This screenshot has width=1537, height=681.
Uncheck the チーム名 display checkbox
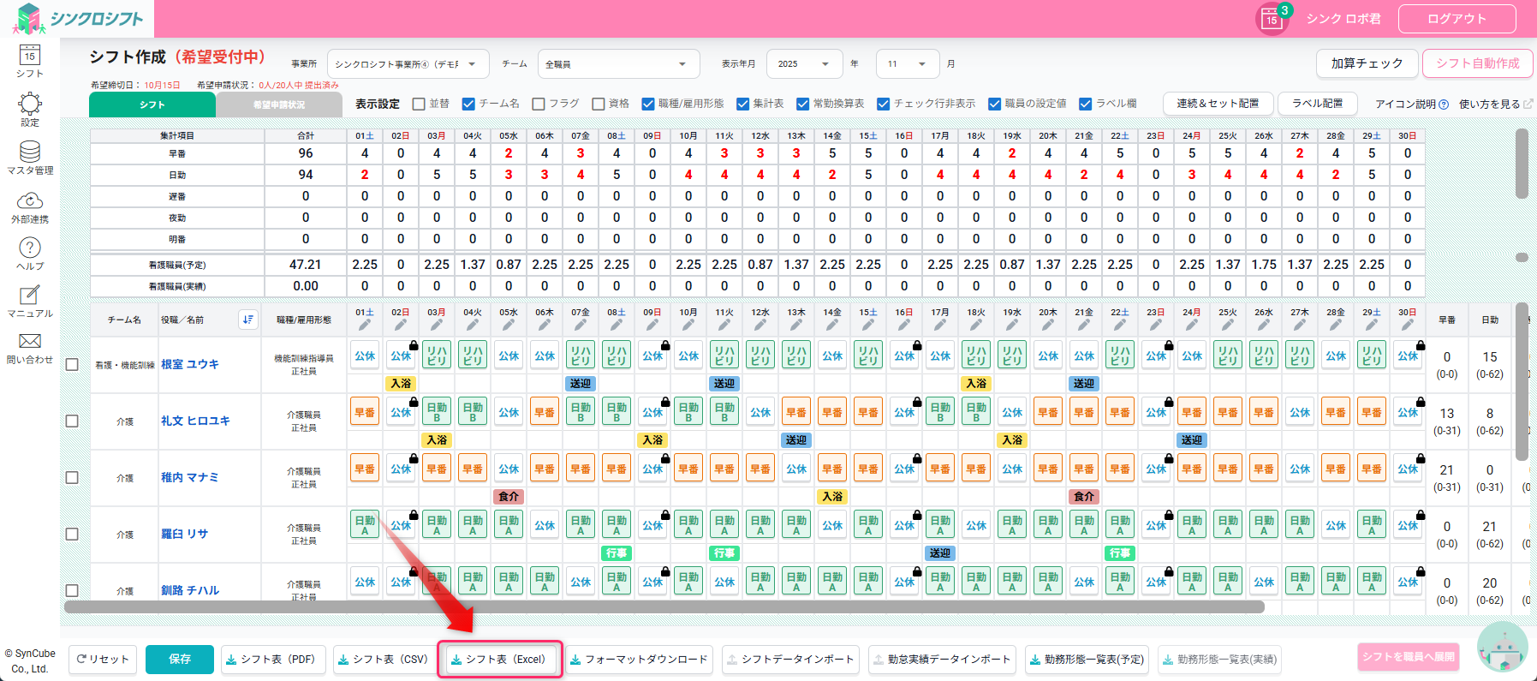click(x=468, y=104)
